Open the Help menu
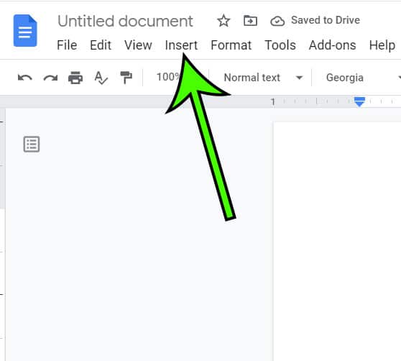Image resolution: width=401 pixels, height=361 pixels. (x=382, y=45)
